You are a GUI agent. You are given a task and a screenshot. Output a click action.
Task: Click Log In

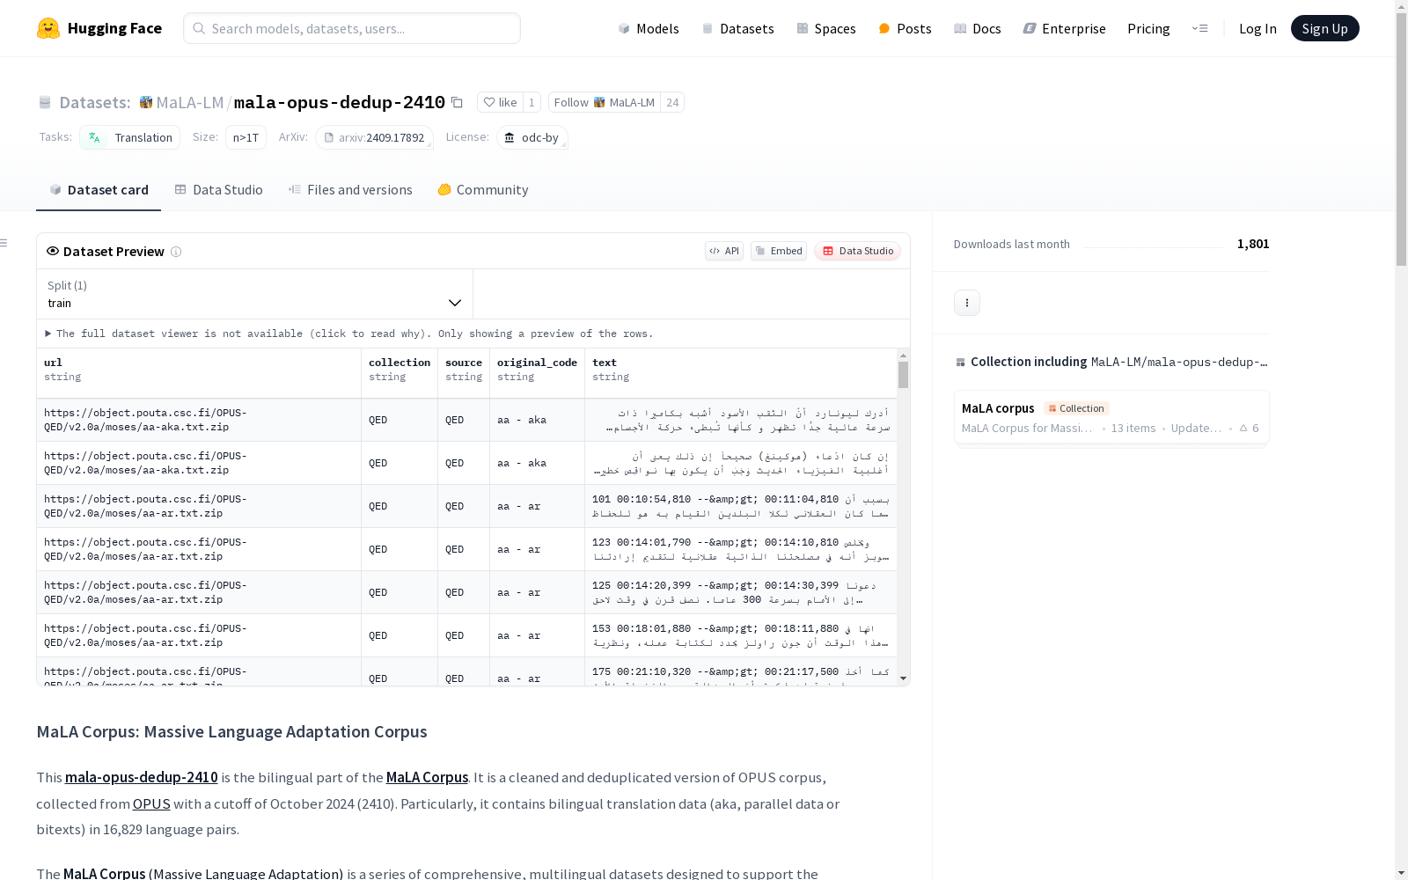[1258, 28]
